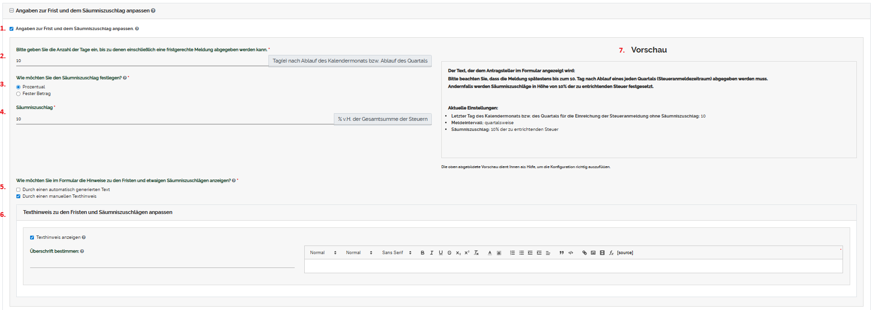Open the text color picker icon
875x310 pixels.
coord(490,253)
